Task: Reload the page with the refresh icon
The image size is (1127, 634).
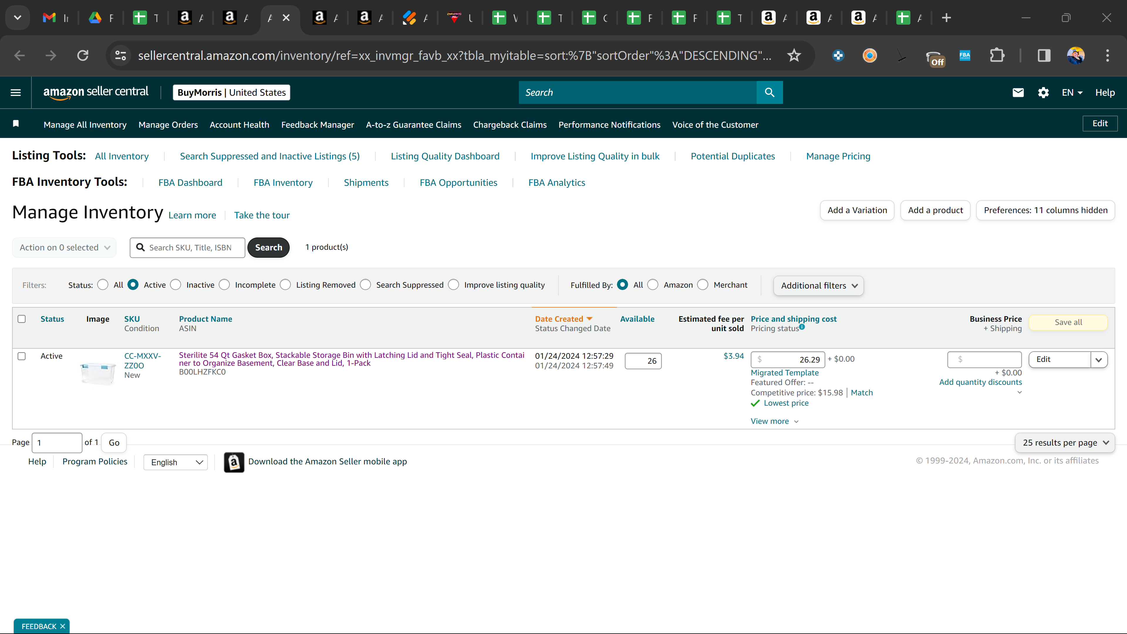Action: point(83,55)
